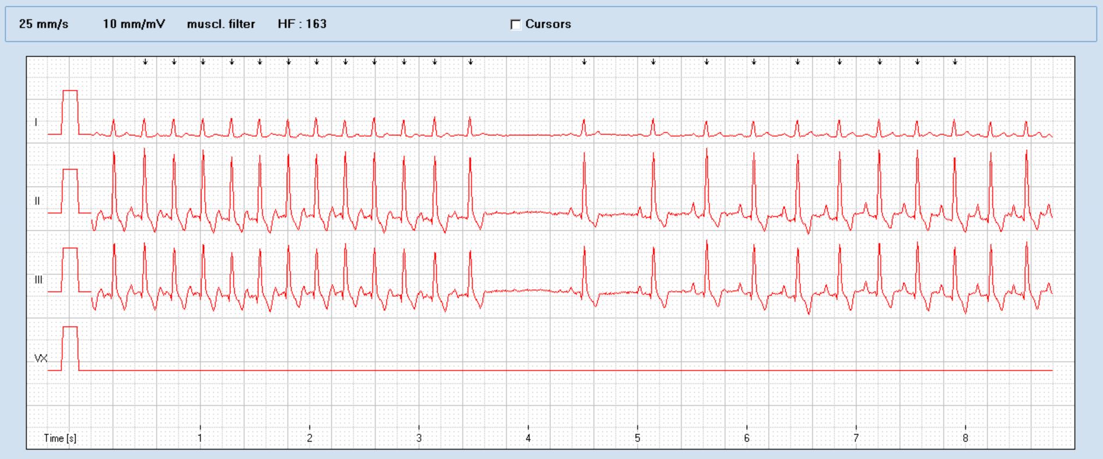Viewport: 1103px width, 459px height.
Task: Click the muscl. filter label
Action: 221,24
